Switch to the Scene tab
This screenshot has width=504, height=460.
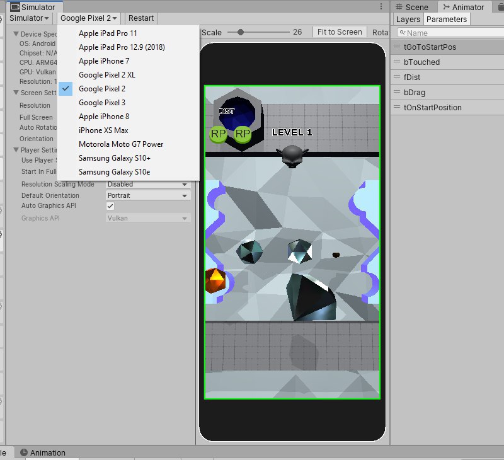pyautogui.click(x=413, y=7)
